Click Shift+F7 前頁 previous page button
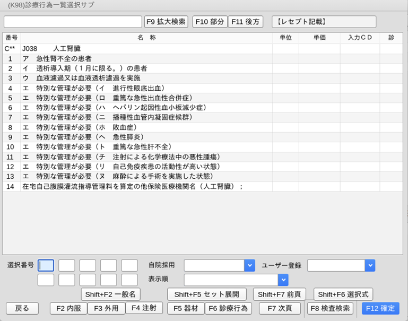This screenshot has height=321, width=408. 280,294
